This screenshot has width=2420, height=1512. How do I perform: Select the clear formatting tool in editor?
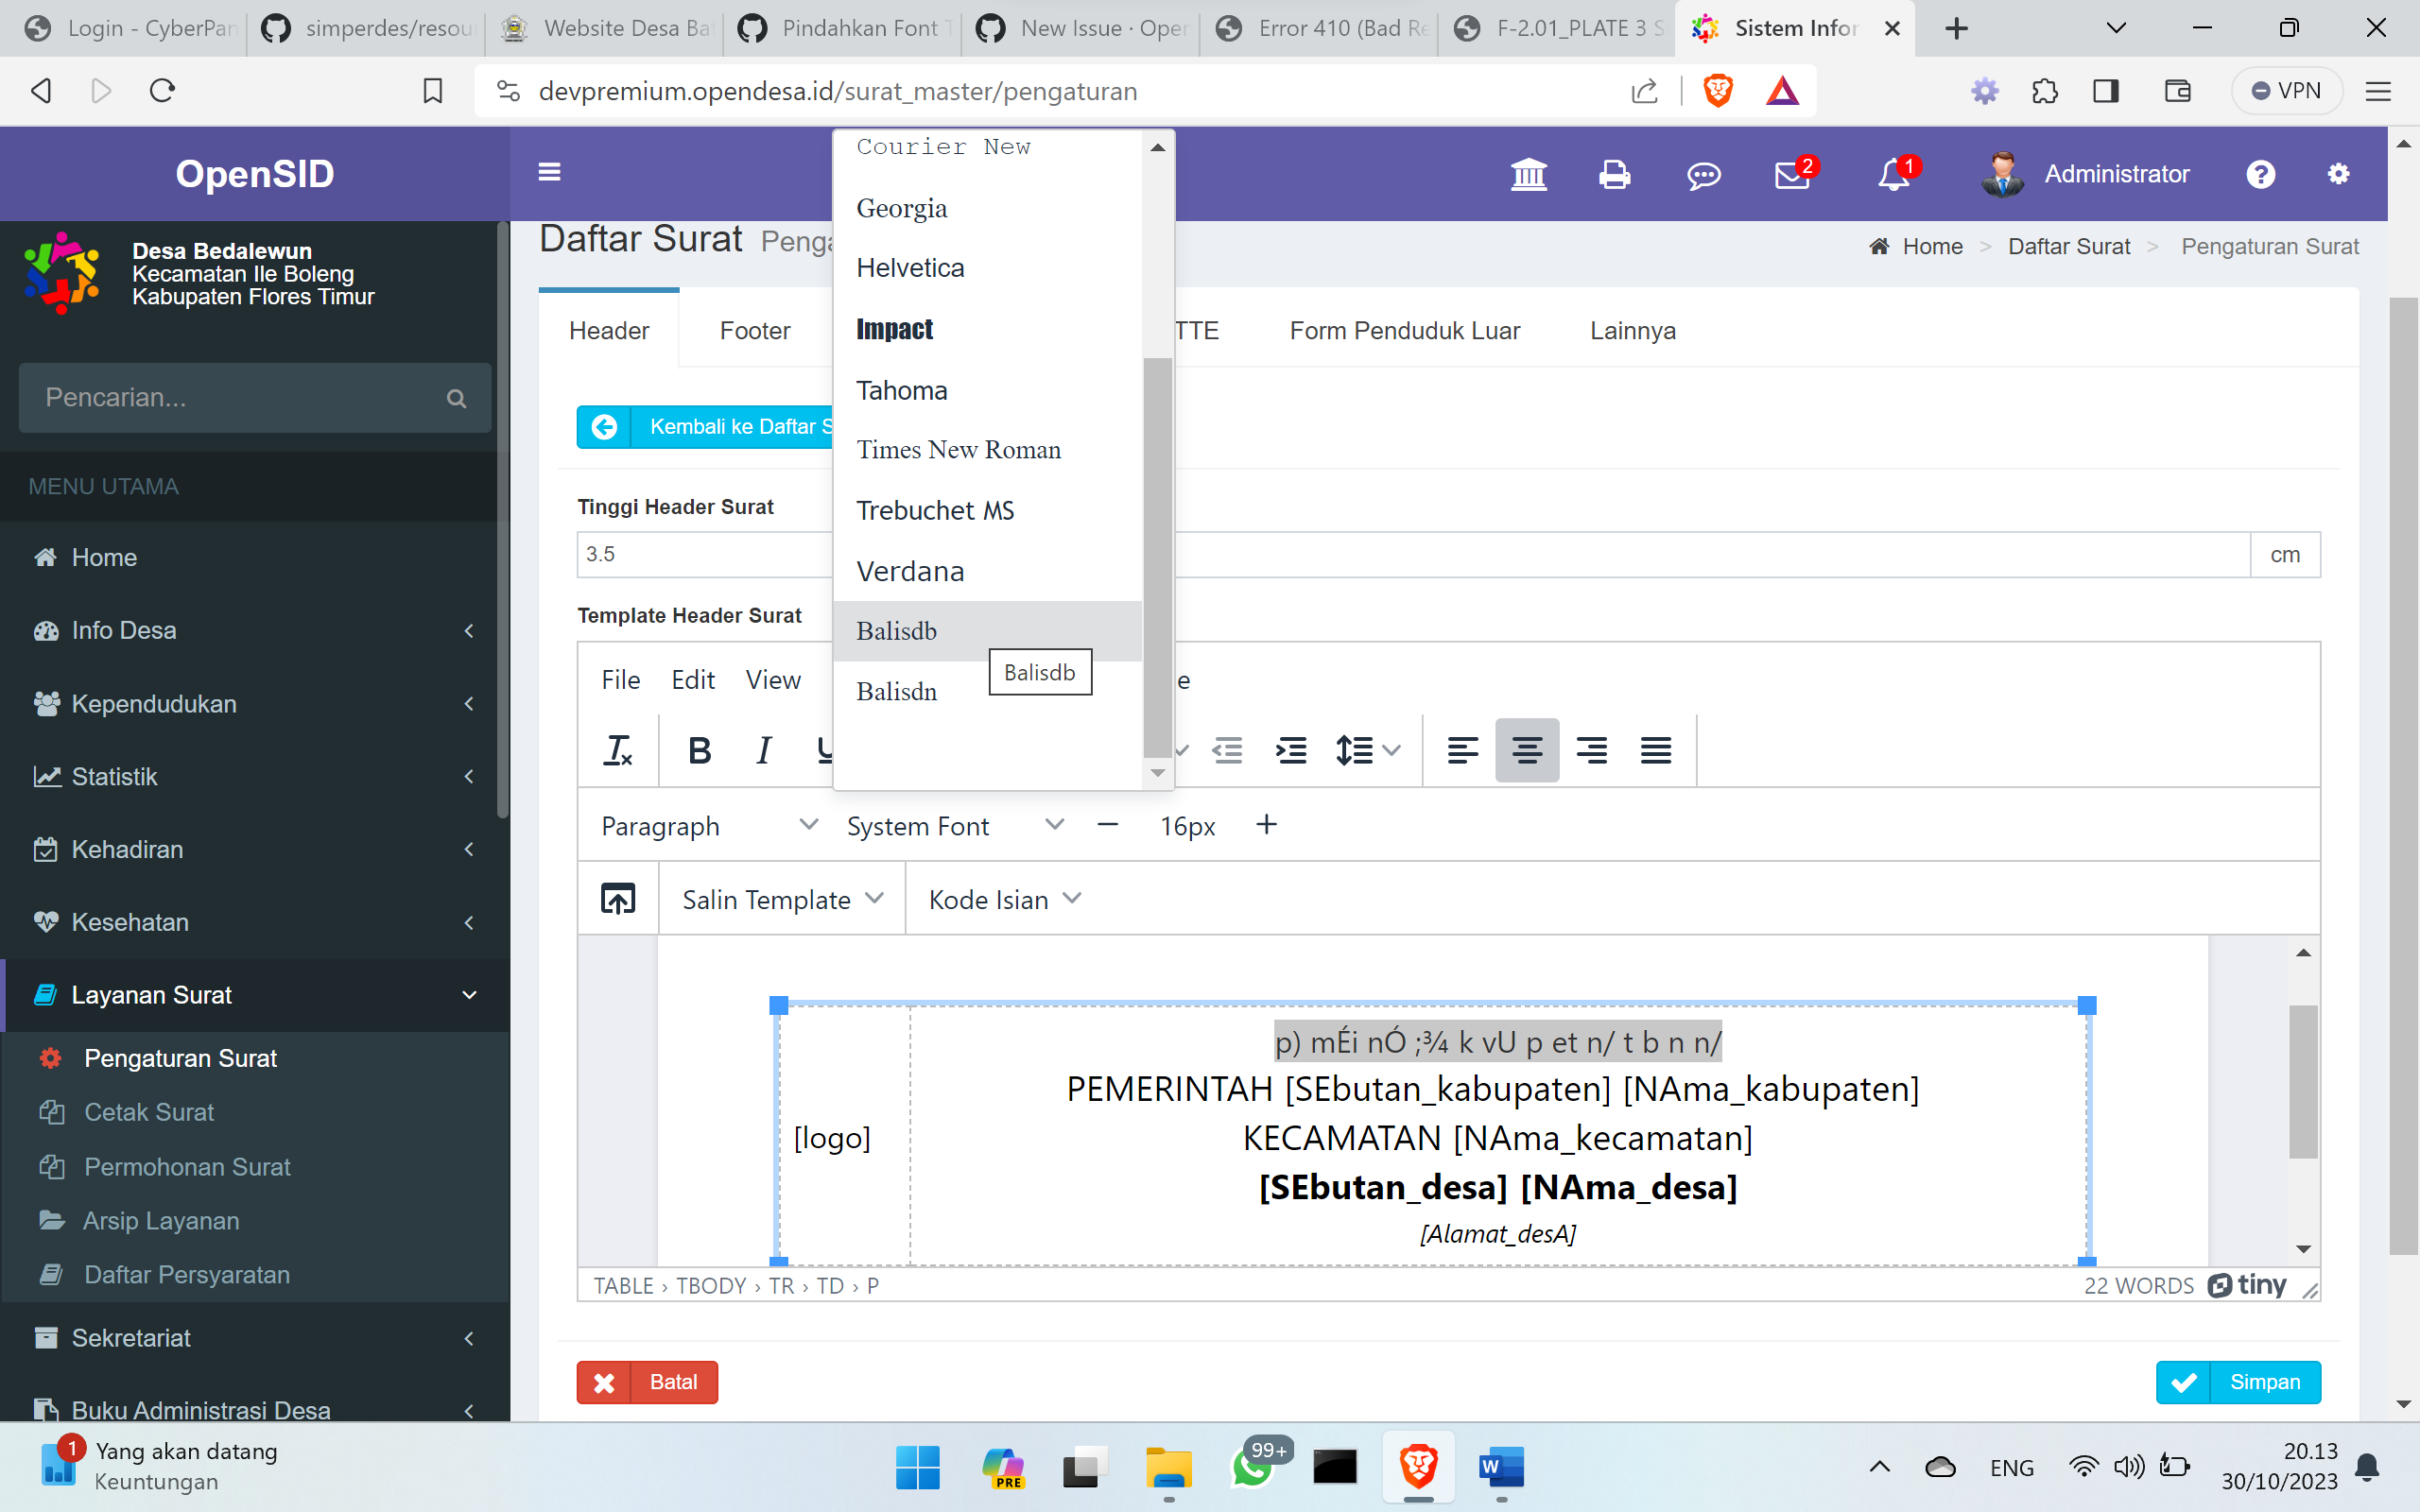click(619, 750)
